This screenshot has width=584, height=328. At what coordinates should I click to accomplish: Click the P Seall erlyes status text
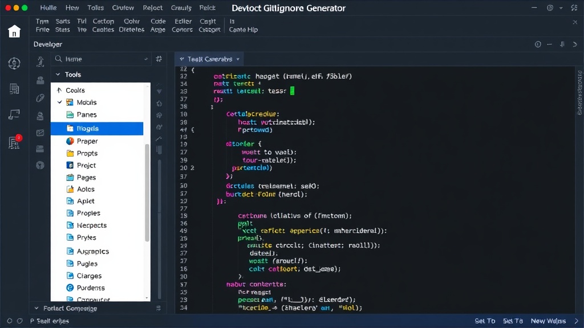click(x=50, y=321)
